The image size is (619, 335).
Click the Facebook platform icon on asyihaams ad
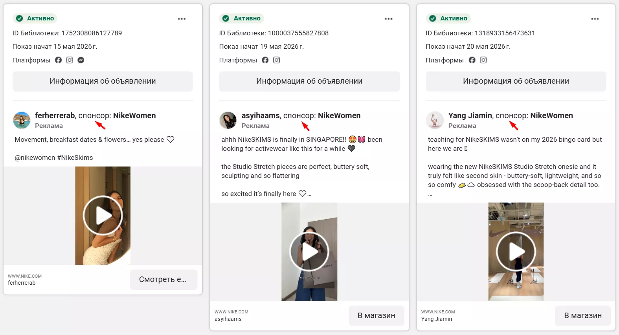point(265,60)
